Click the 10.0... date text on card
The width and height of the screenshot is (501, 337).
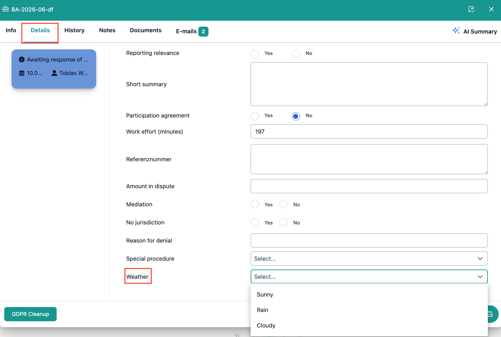[35, 73]
